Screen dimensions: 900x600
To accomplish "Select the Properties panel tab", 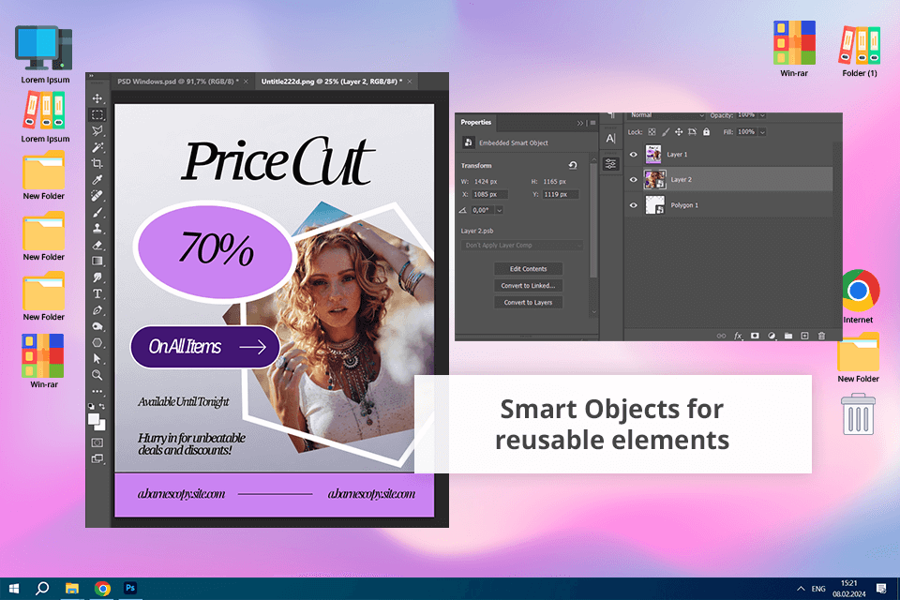I will (x=476, y=122).
